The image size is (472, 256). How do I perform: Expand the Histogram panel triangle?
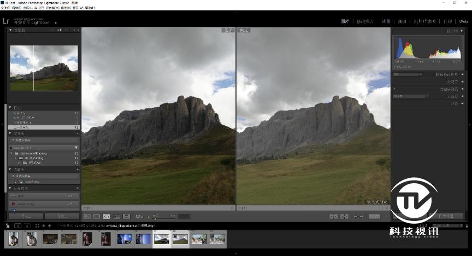pyautogui.click(x=463, y=32)
